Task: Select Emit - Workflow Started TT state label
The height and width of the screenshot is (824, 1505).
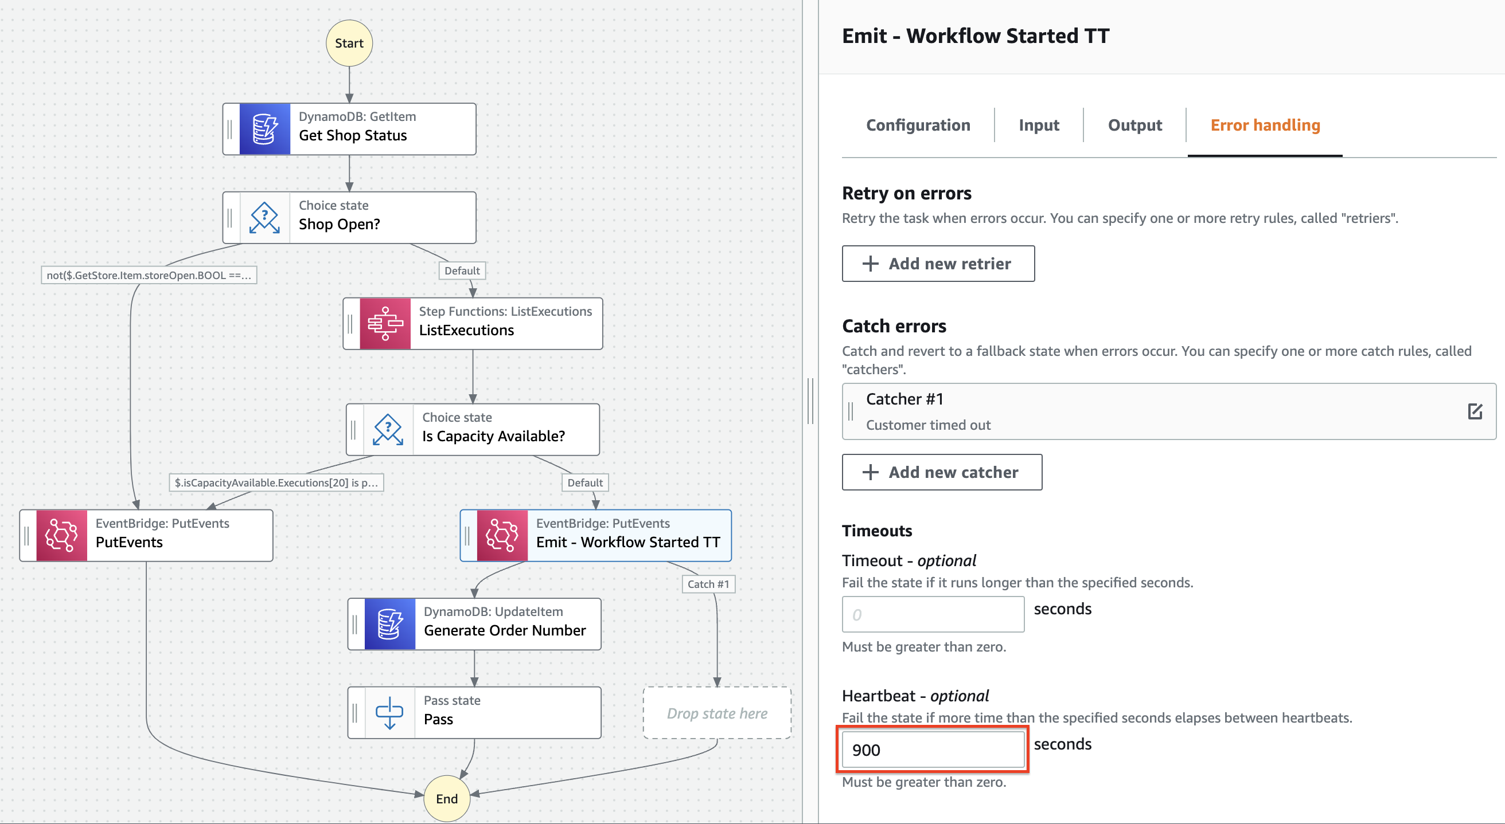Action: pyautogui.click(x=628, y=542)
